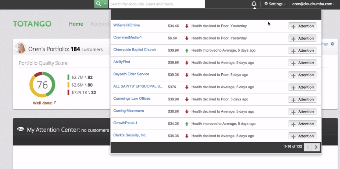Image resolution: width=340 pixels, height=169 pixels.
Task: Open the GrowthPanel-1 account link
Action: [125, 123]
